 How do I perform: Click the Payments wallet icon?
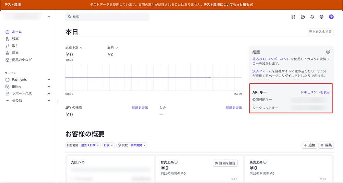coord(8,80)
